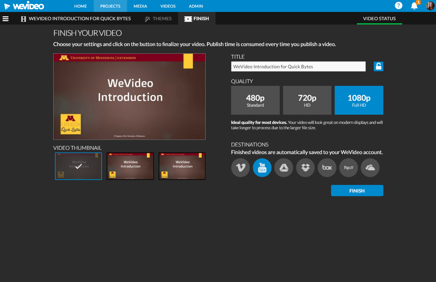Enable 1080p Full HD quality
436x282 pixels.
[x=359, y=100]
